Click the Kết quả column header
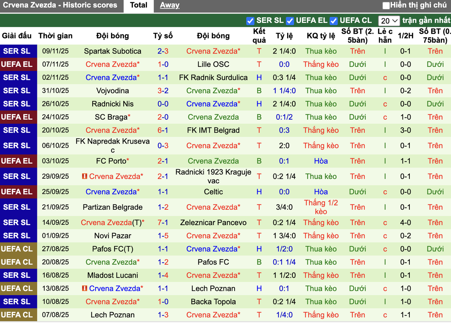451x324 pixels. 259,36
